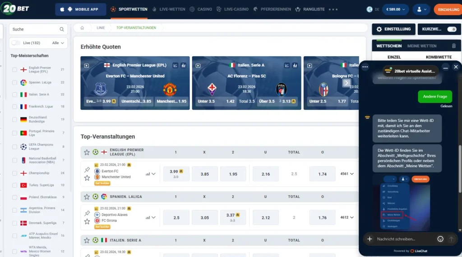This screenshot has width=462, height=257.
Task: Click the chat window scrollbar
Action: pyautogui.click(x=460, y=169)
